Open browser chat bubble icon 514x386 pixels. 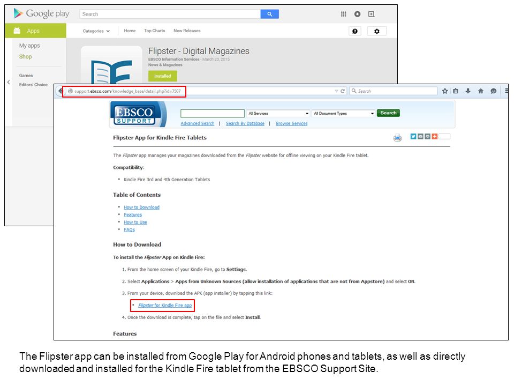click(493, 91)
